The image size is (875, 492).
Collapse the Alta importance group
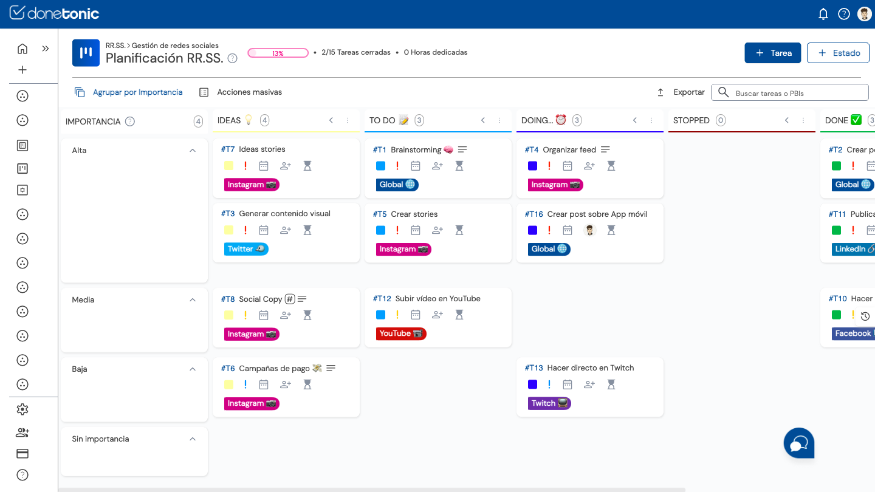[x=193, y=151]
